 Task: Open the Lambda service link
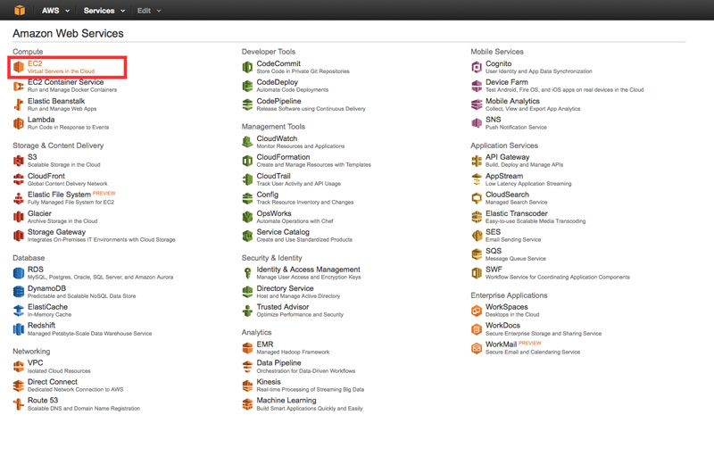click(x=41, y=120)
